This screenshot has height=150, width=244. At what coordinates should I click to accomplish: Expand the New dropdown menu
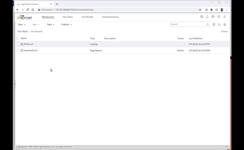[22, 24]
